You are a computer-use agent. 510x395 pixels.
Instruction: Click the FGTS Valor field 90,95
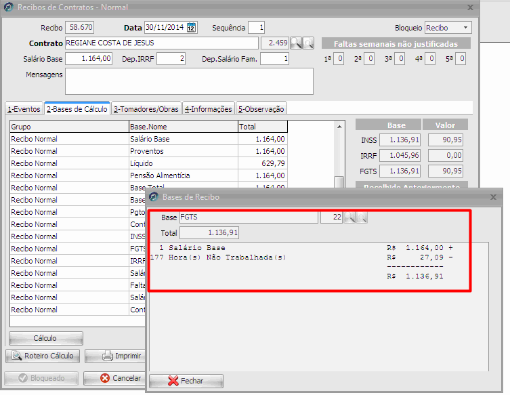coord(445,171)
